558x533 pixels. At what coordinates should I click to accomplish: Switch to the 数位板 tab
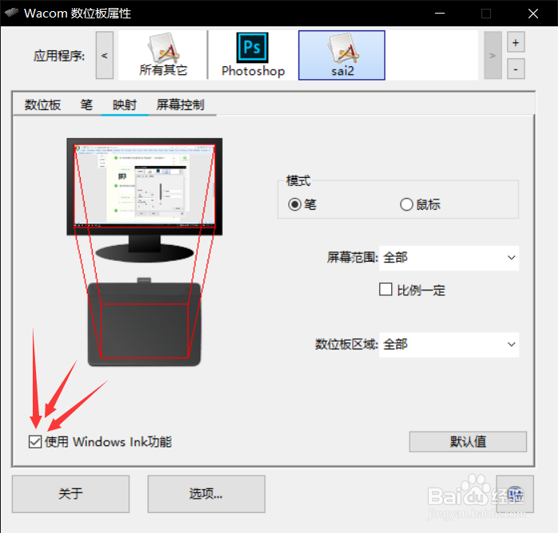point(42,105)
